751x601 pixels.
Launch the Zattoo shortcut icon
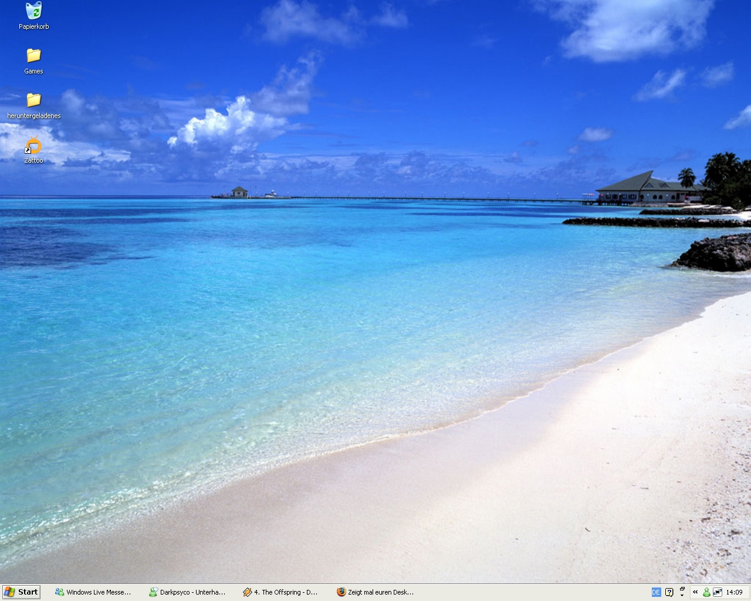coord(33,150)
